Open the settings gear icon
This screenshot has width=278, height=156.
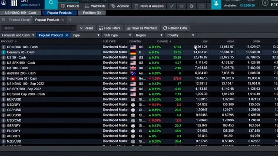pos(192,6)
